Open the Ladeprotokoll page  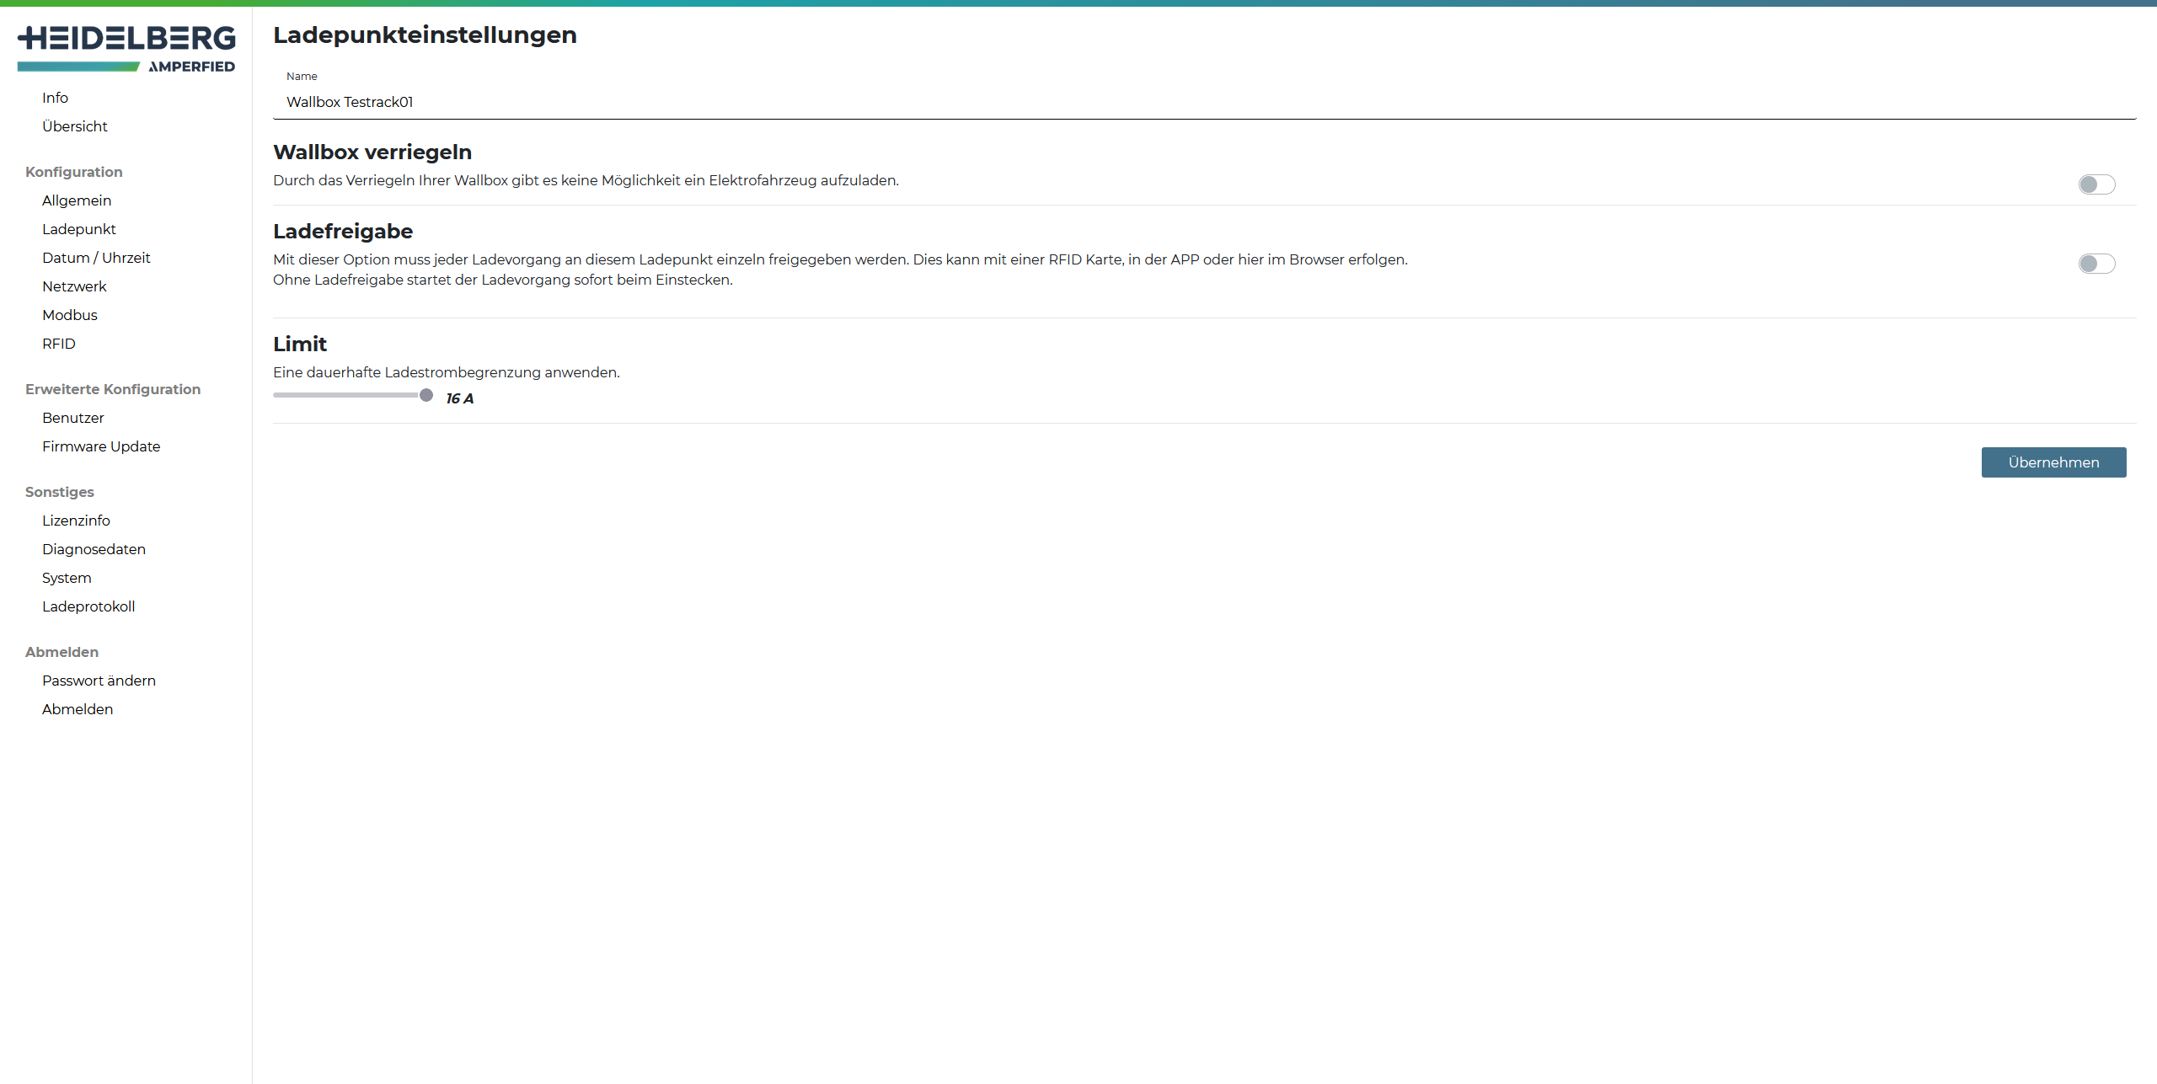click(x=88, y=606)
